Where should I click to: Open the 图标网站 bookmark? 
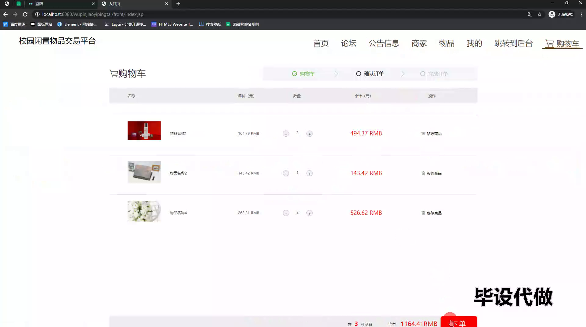[x=41, y=24]
